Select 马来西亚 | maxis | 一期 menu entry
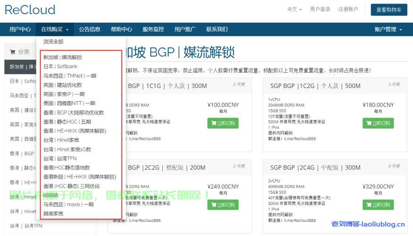This screenshot has height=236, width=413. click(x=68, y=204)
